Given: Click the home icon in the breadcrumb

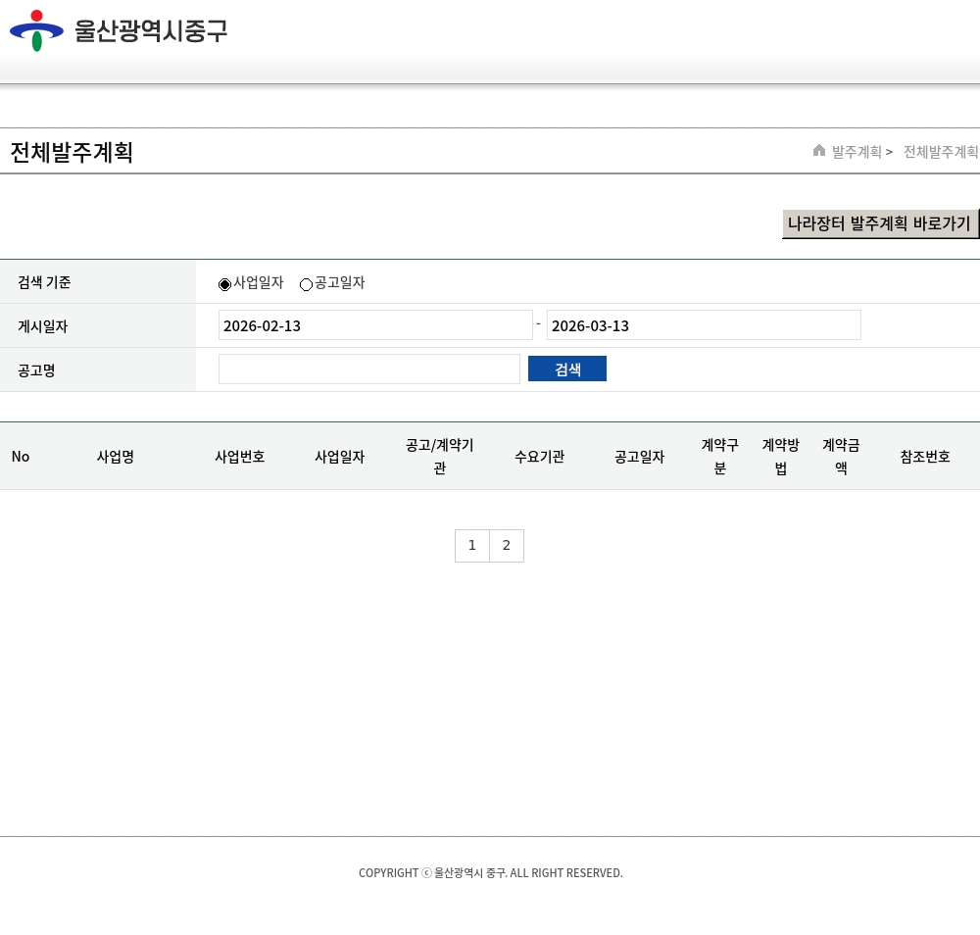Looking at the screenshot, I should coord(819,150).
